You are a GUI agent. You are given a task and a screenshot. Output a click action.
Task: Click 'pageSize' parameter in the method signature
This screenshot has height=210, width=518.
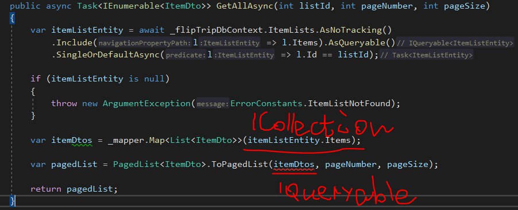(465, 6)
